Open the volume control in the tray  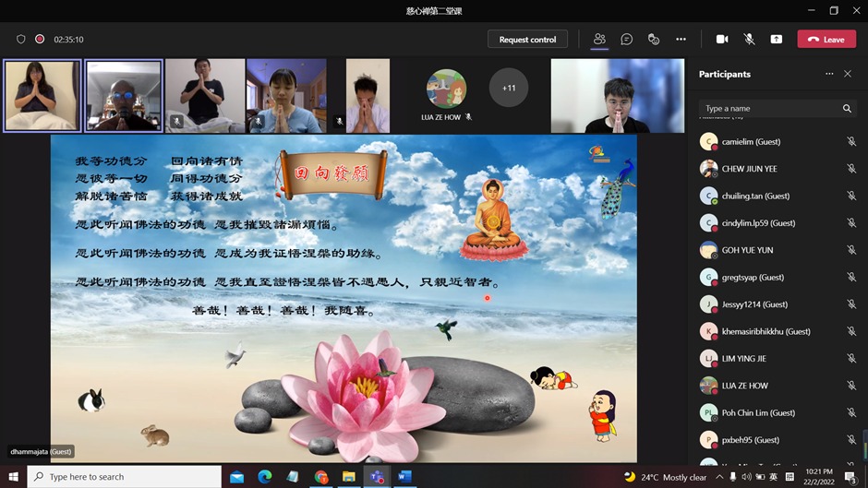(746, 477)
